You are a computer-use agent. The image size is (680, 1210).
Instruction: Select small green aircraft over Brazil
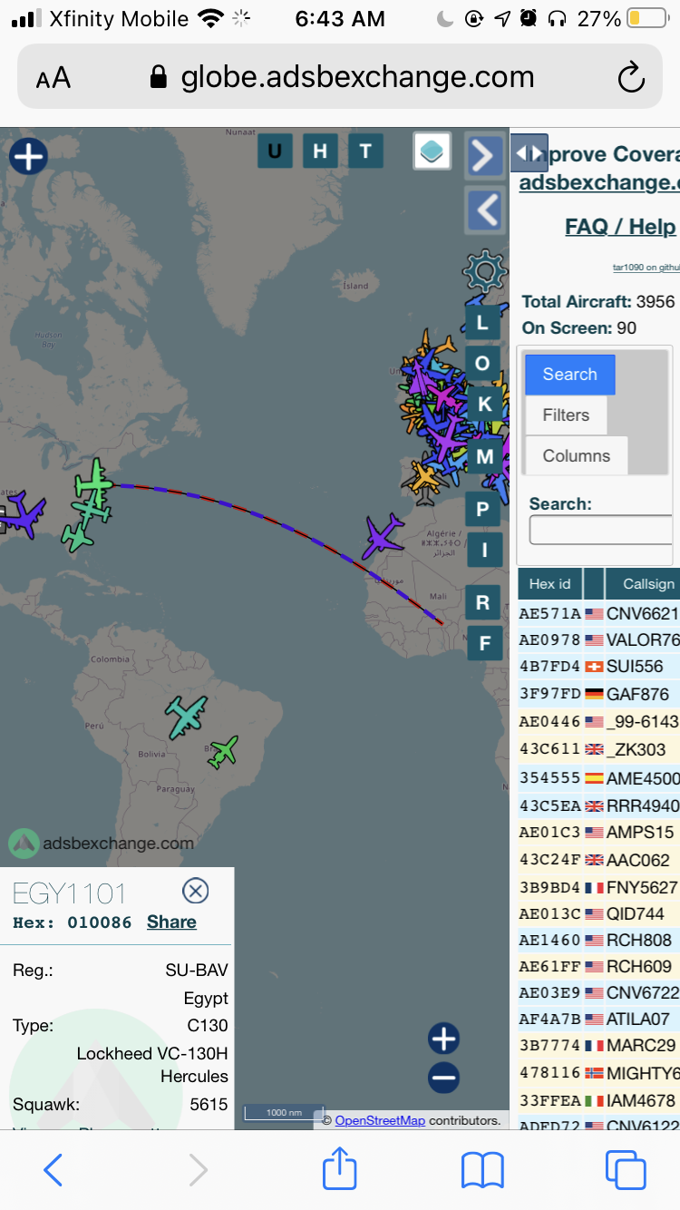[x=223, y=751]
